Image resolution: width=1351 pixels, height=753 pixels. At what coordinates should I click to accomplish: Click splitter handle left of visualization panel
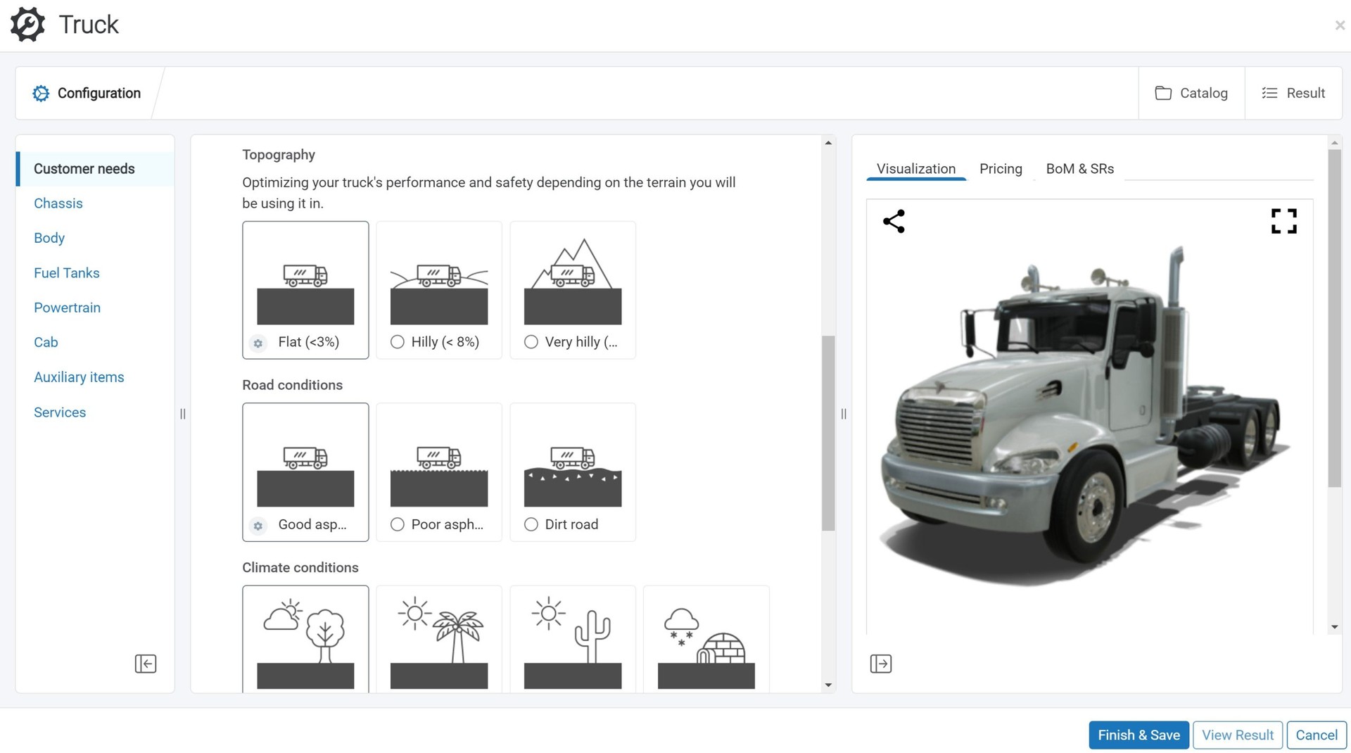[844, 414]
